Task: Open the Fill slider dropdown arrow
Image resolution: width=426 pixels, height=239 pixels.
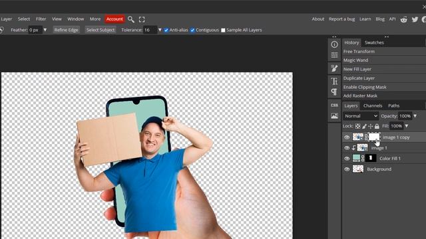Action: point(407,126)
